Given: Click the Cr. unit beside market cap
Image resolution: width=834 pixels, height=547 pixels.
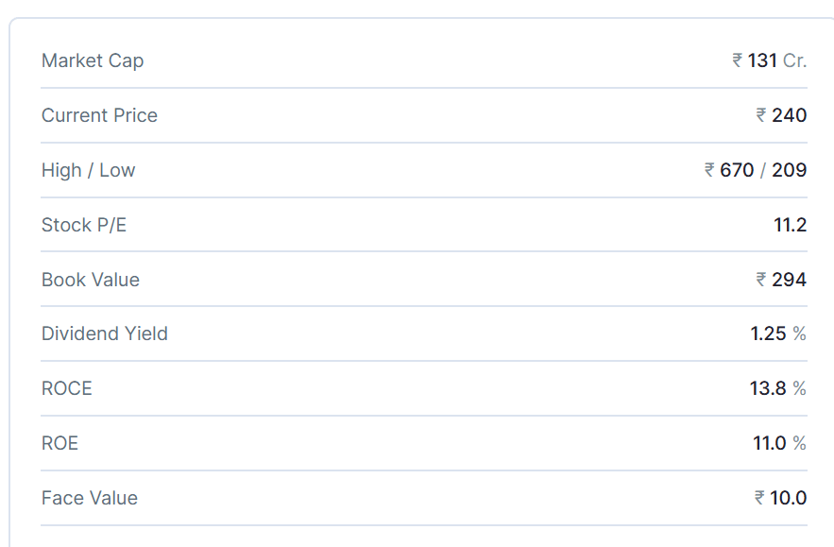Looking at the screenshot, I should [x=794, y=60].
